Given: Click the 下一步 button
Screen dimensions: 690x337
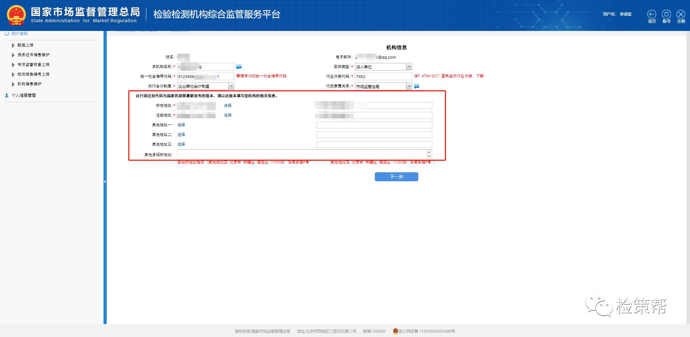Looking at the screenshot, I should pyautogui.click(x=396, y=177).
